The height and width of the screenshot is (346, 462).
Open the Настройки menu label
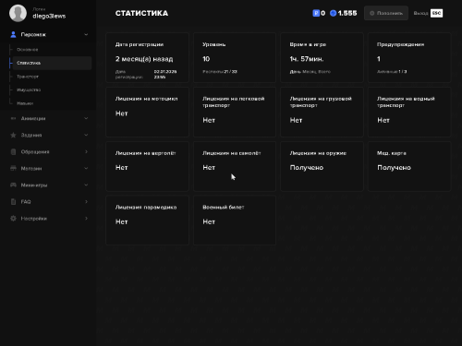34,219
